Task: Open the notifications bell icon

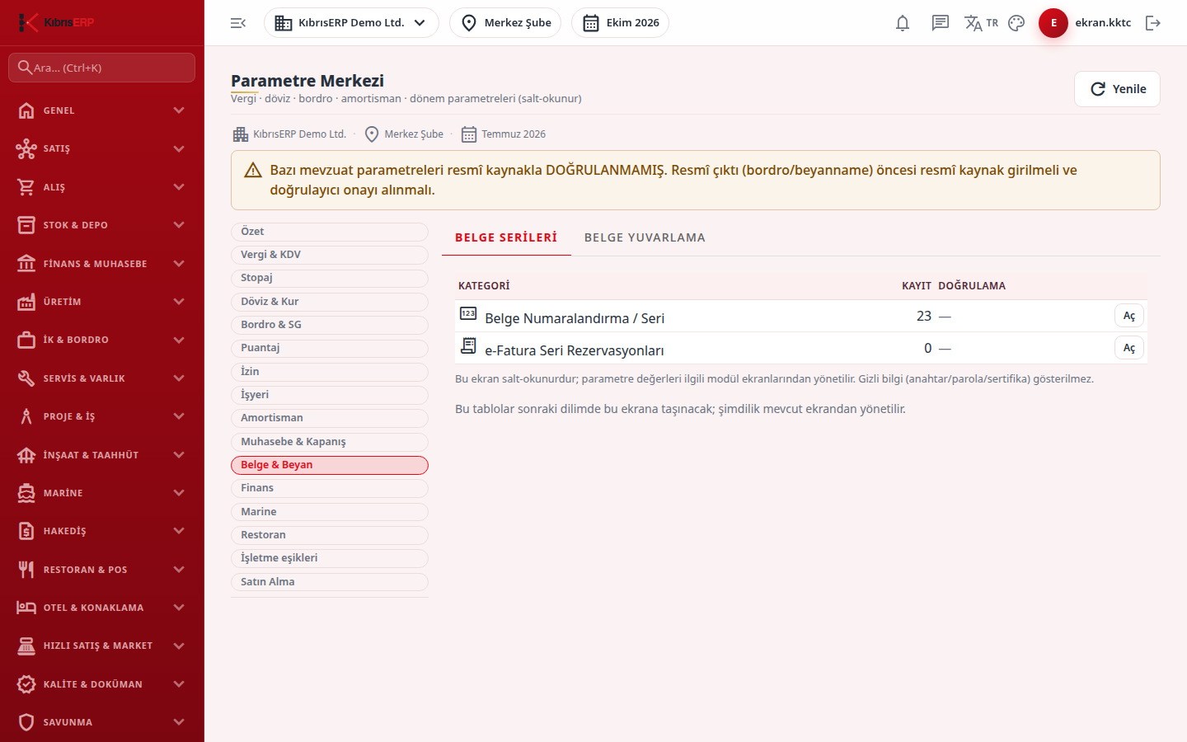Action: [903, 23]
